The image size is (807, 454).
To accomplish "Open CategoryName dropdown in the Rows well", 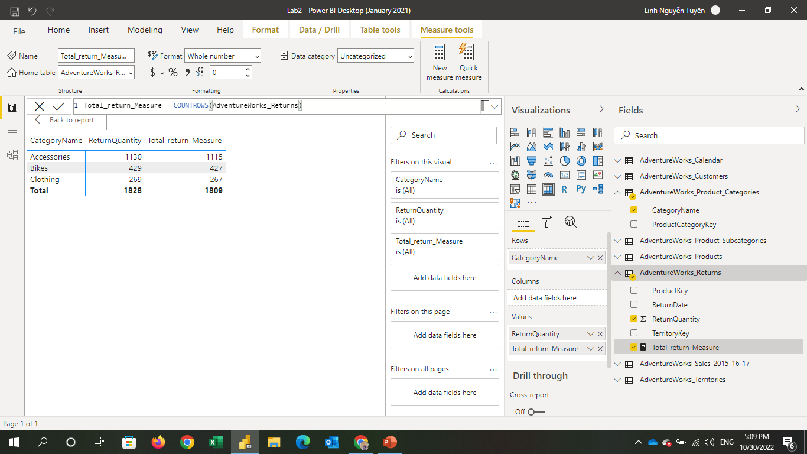I will pyautogui.click(x=590, y=258).
